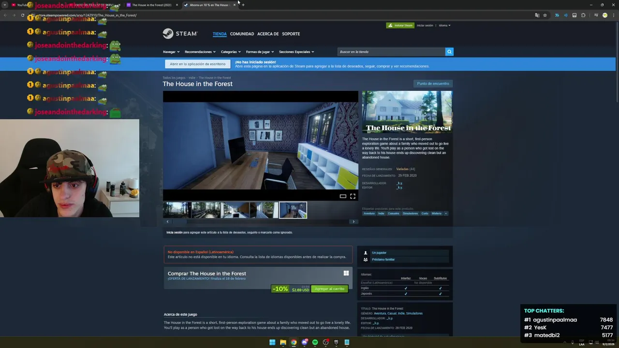Screen dimensions: 619x348
Task: Click Todos los juegos breadcrumb
Action: pos(174,78)
